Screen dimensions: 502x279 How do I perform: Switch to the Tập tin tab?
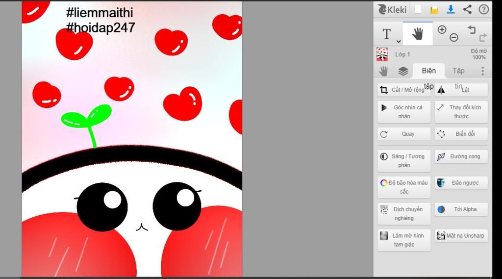point(458,71)
